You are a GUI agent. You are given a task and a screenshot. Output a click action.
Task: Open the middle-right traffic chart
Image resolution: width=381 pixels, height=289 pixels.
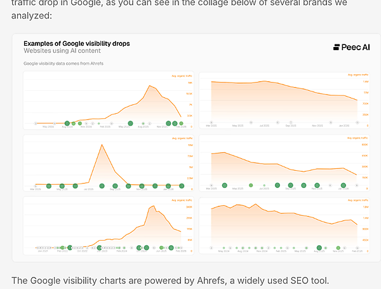(x=284, y=163)
